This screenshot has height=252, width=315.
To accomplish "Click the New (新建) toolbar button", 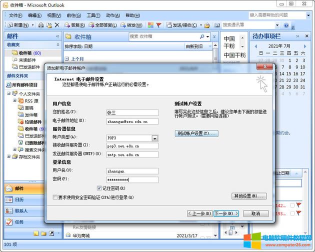I will (18, 25).
